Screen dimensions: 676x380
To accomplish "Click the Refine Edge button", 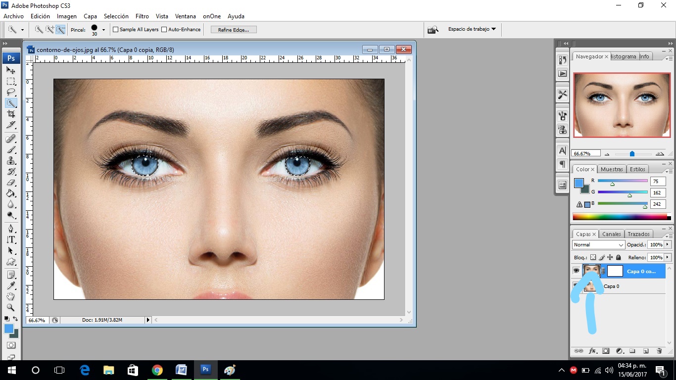I will point(234,30).
